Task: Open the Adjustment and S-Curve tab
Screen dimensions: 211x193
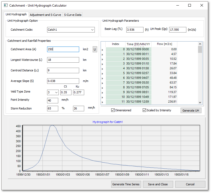Action: 45,15
